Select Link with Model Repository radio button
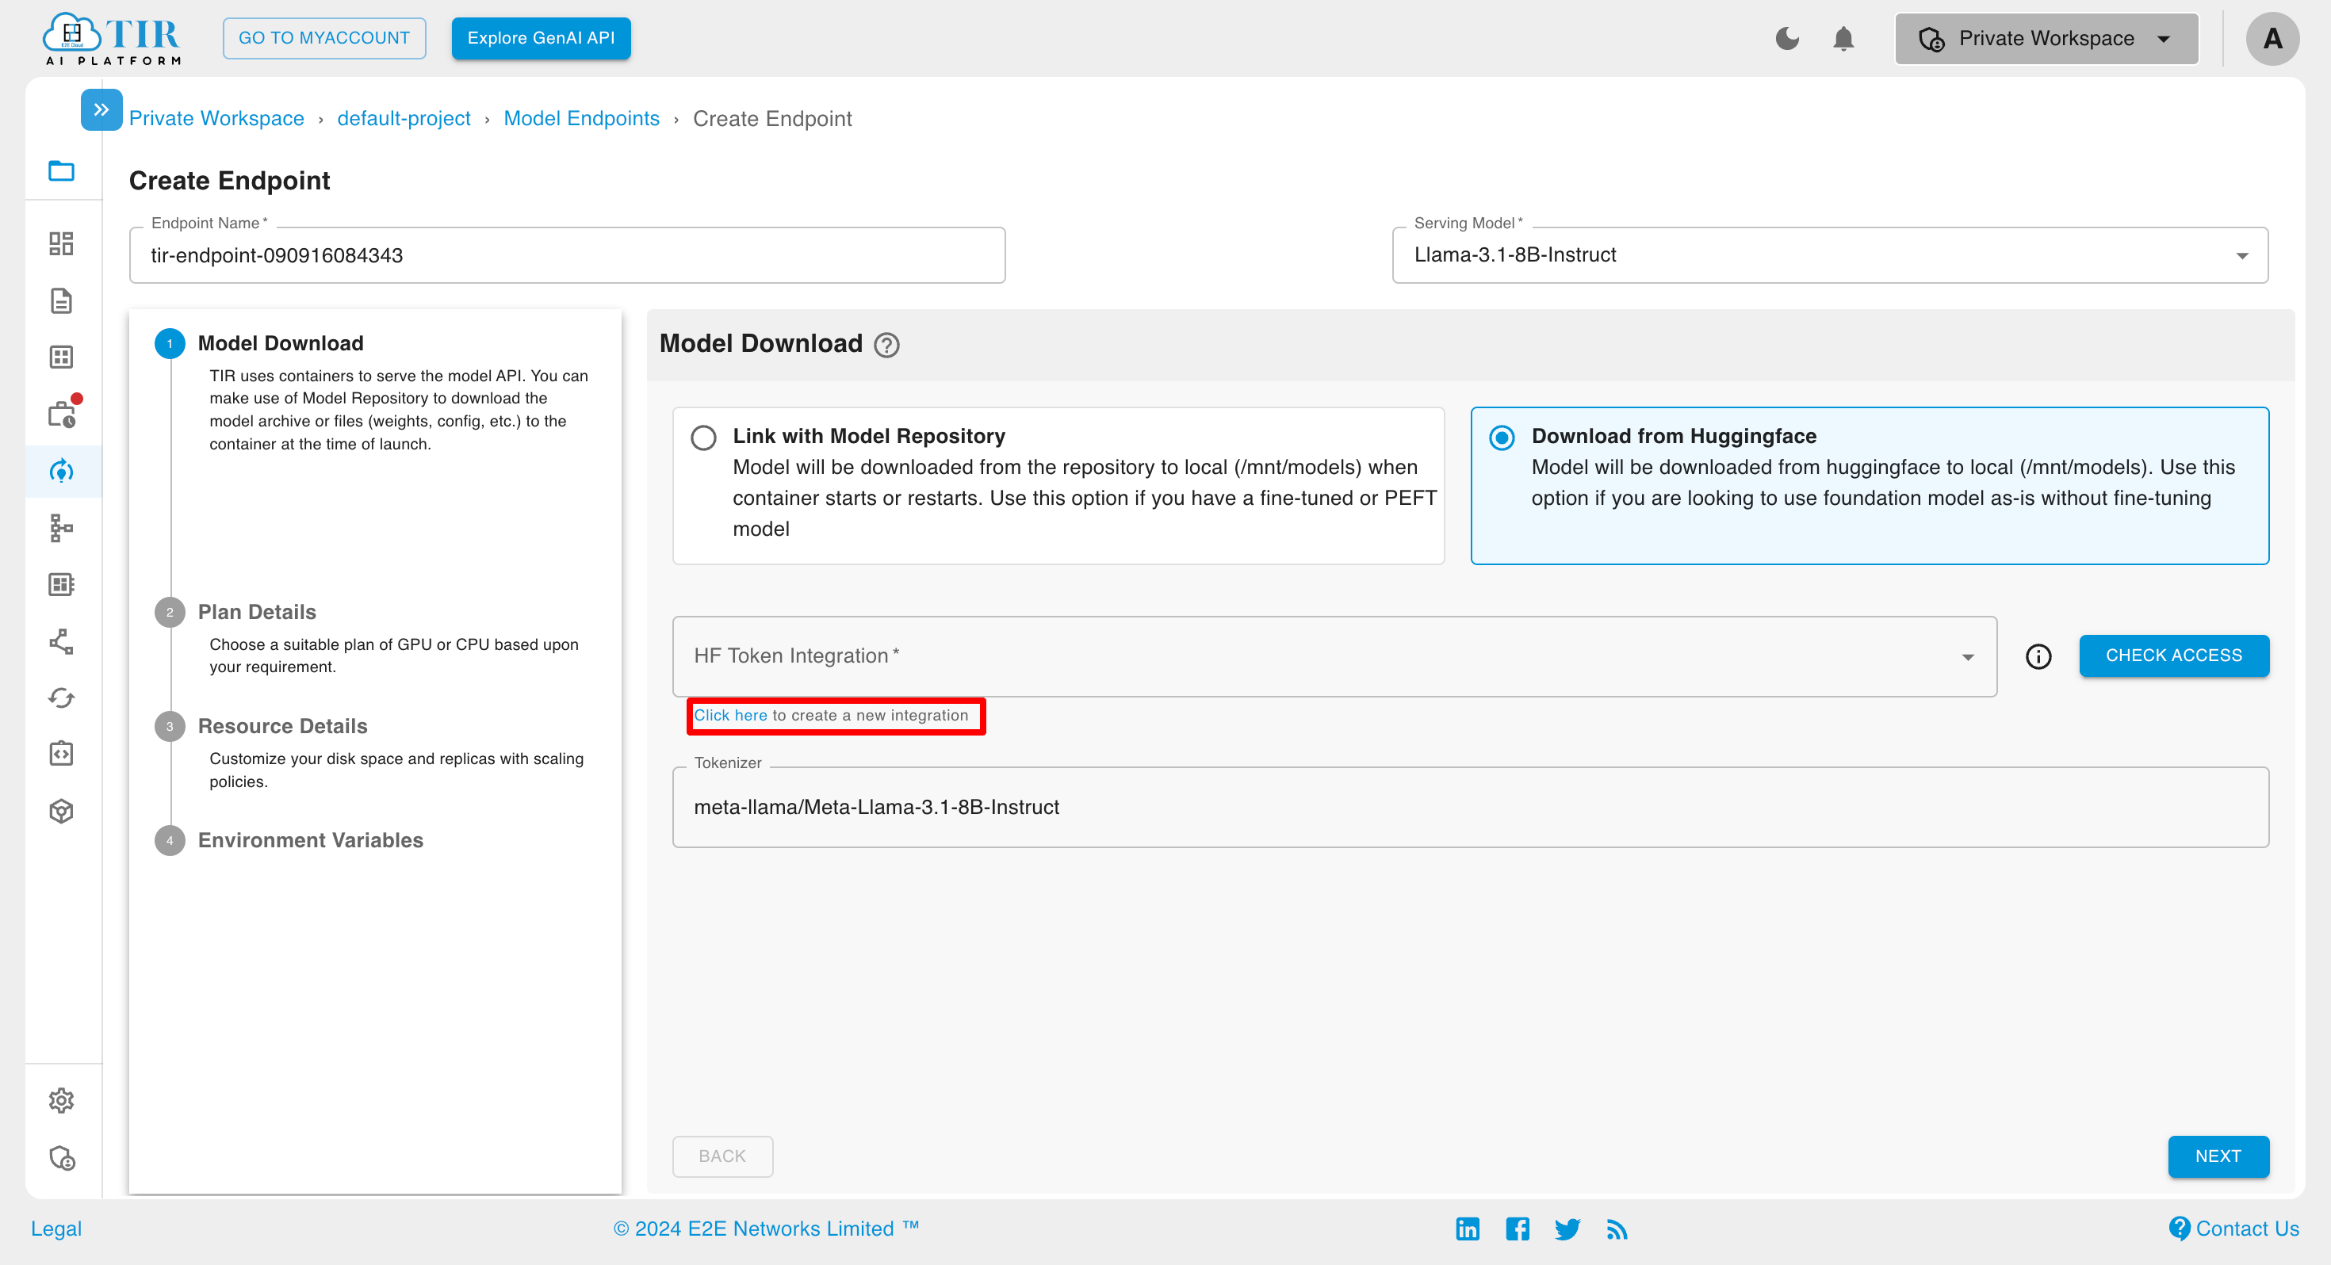Screen dimensions: 2331x1265 point(704,436)
